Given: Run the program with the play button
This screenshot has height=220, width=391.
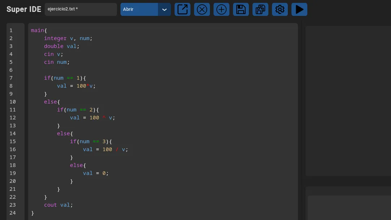Looking at the screenshot, I should point(299,9).
